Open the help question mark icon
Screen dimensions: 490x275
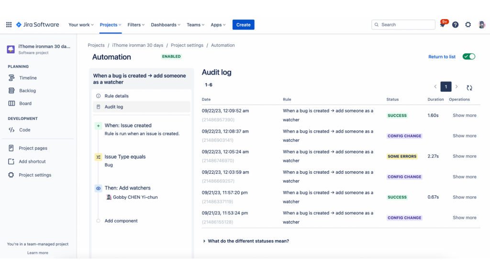pyautogui.click(x=456, y=25)
